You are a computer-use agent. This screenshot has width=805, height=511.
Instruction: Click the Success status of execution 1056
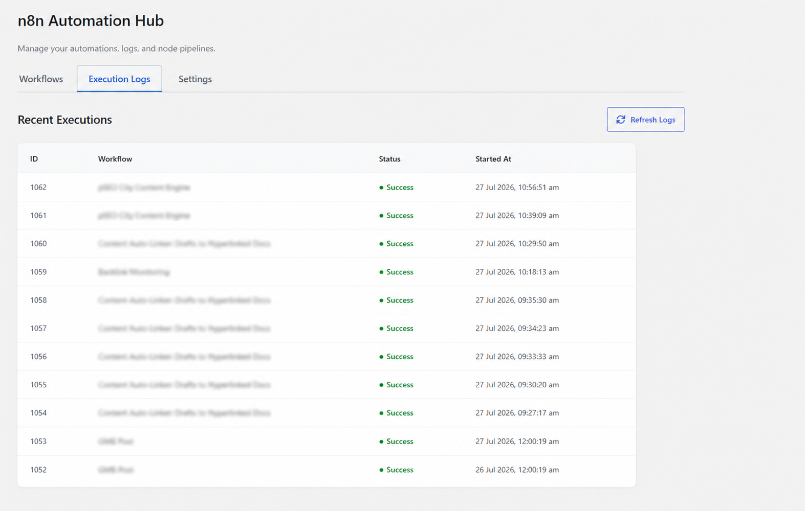coord(397,357)
